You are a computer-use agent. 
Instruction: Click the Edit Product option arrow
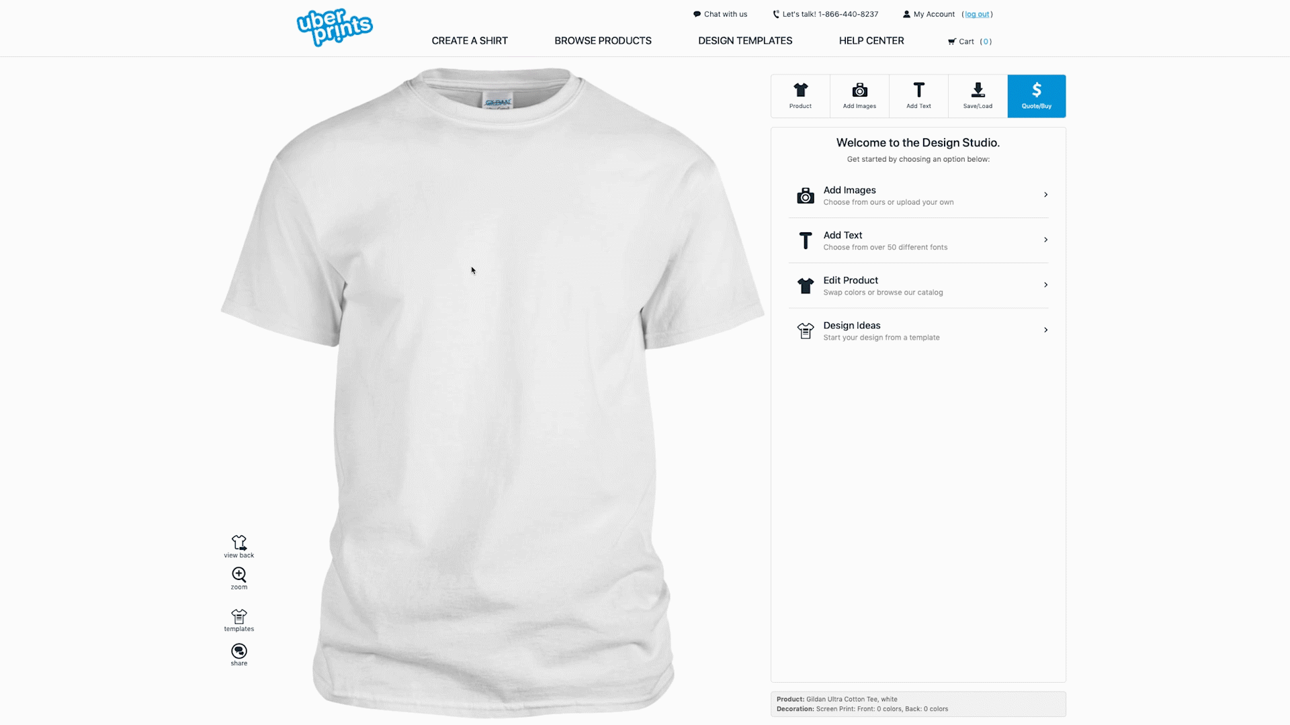1046,284
